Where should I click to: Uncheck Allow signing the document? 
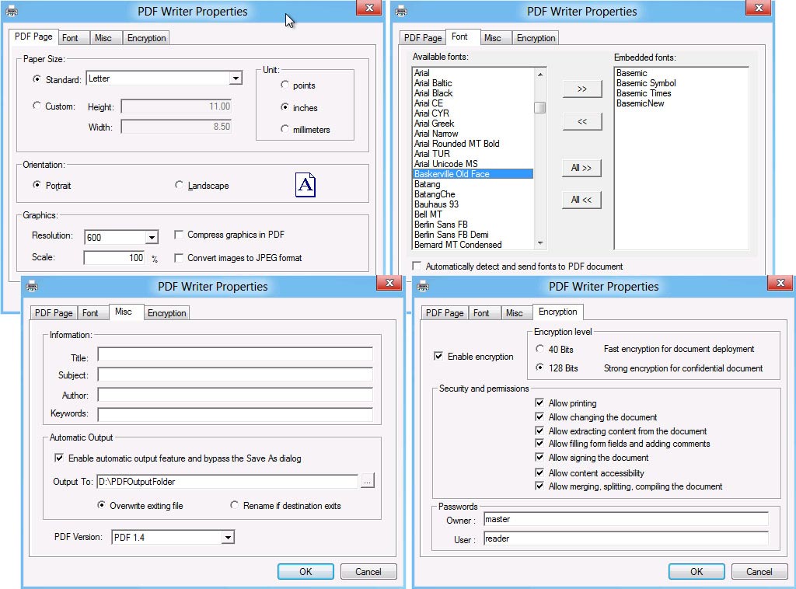pos(539,457)
